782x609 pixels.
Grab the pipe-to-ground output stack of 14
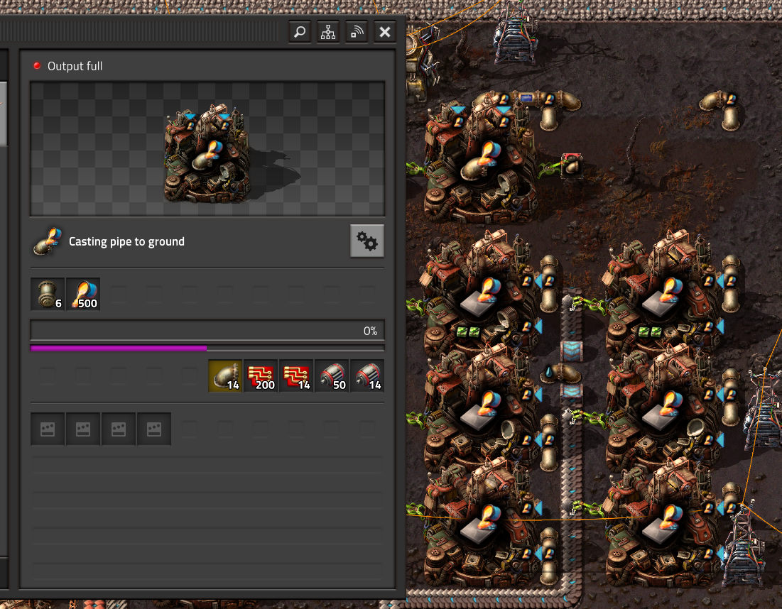click(225, 375)
